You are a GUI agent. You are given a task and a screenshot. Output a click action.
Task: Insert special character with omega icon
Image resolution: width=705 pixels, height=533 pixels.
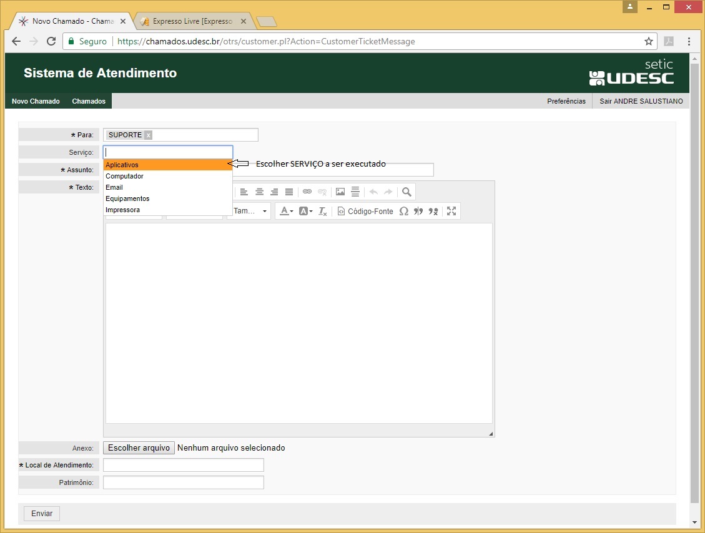click(403, 212)
